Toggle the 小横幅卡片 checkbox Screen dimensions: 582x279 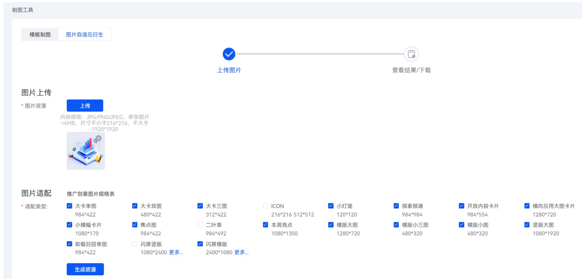[x=69, y=225]
